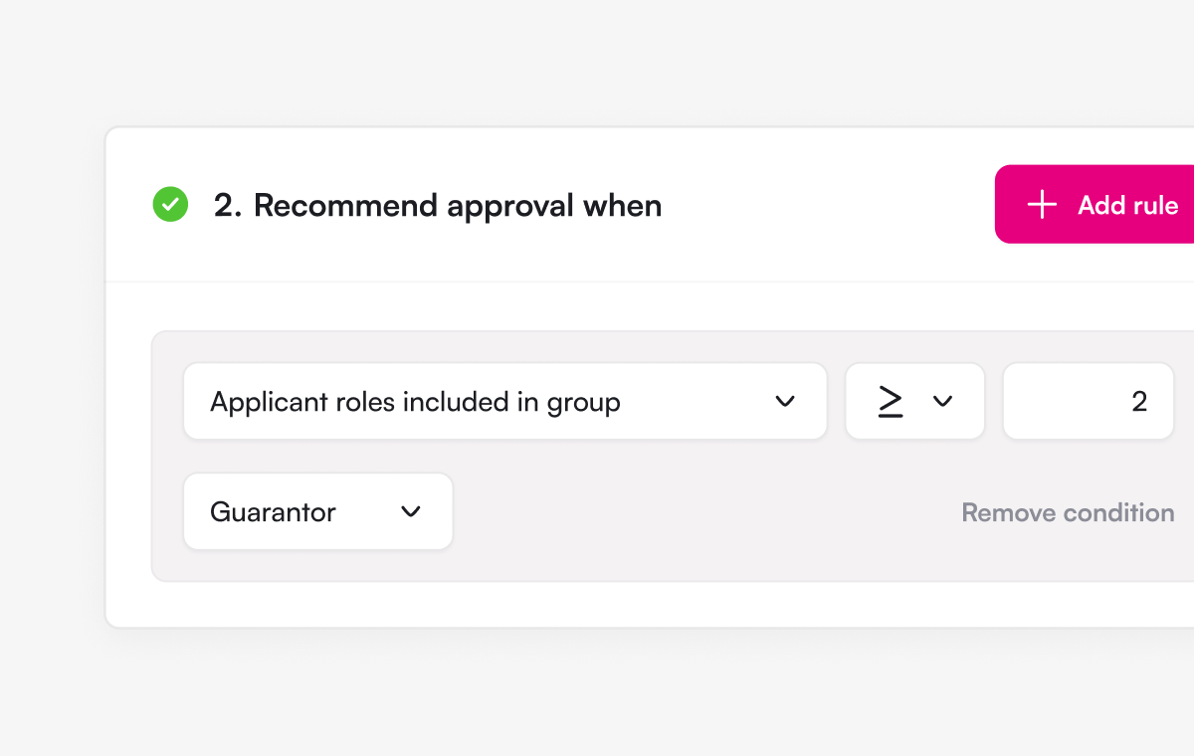Click the Add rule text label

coord(1128,205)
